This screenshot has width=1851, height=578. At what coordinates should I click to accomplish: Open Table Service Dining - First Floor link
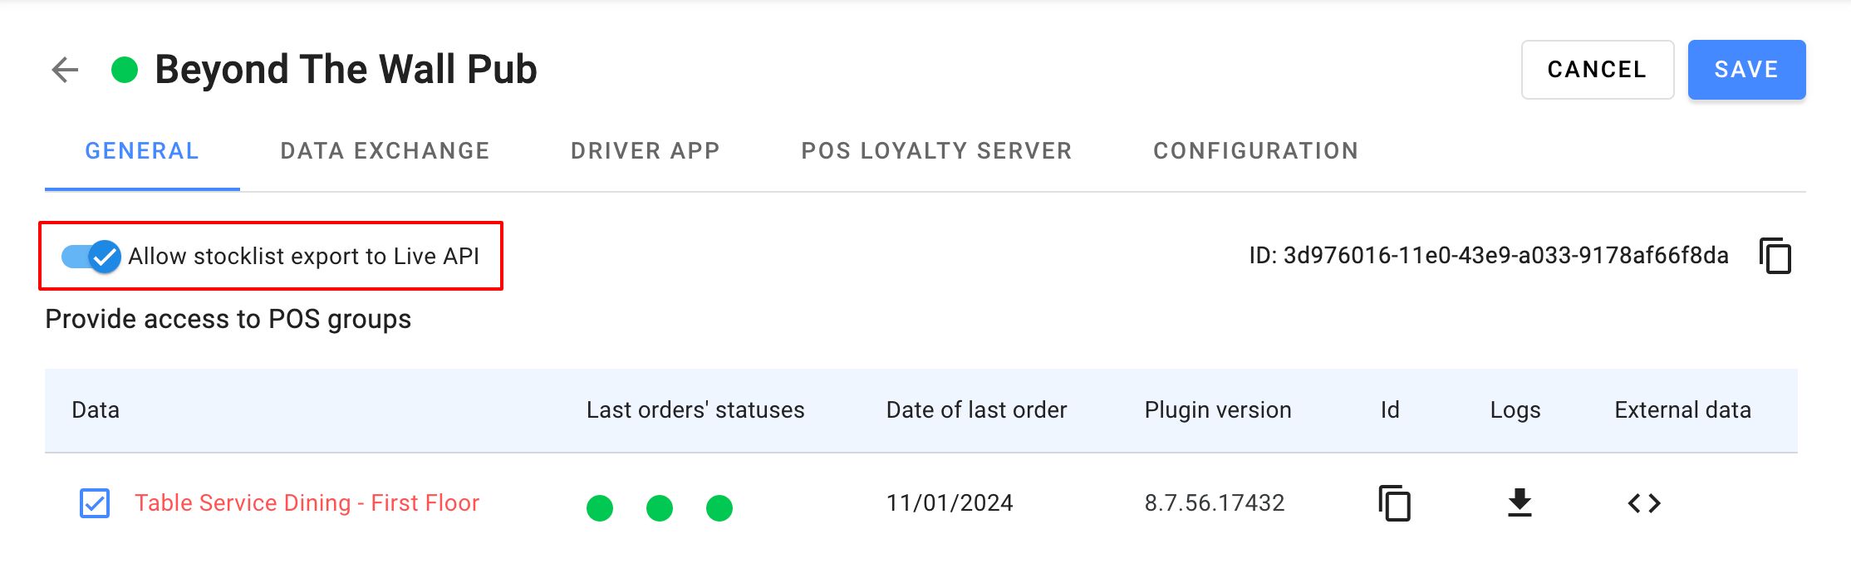tap(307, 503)
